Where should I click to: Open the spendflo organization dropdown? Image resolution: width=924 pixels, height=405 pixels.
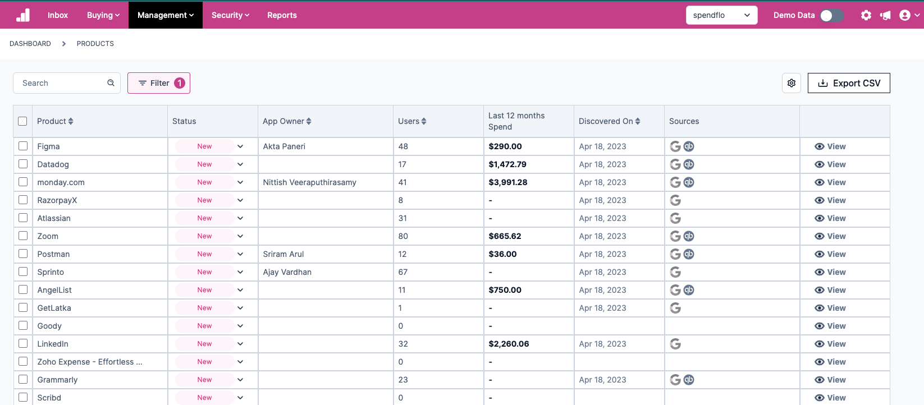point(721,15)
